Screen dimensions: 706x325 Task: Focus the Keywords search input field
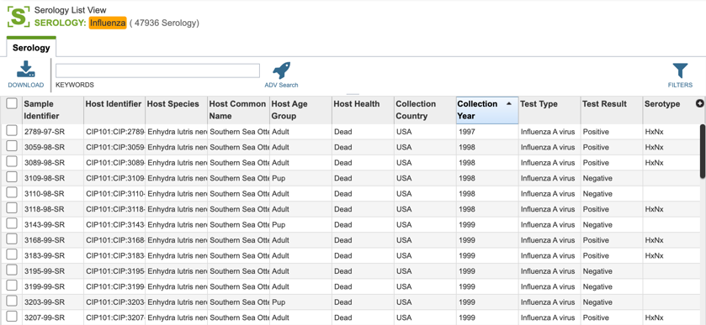pyautogui.click(x=157, y=71)
